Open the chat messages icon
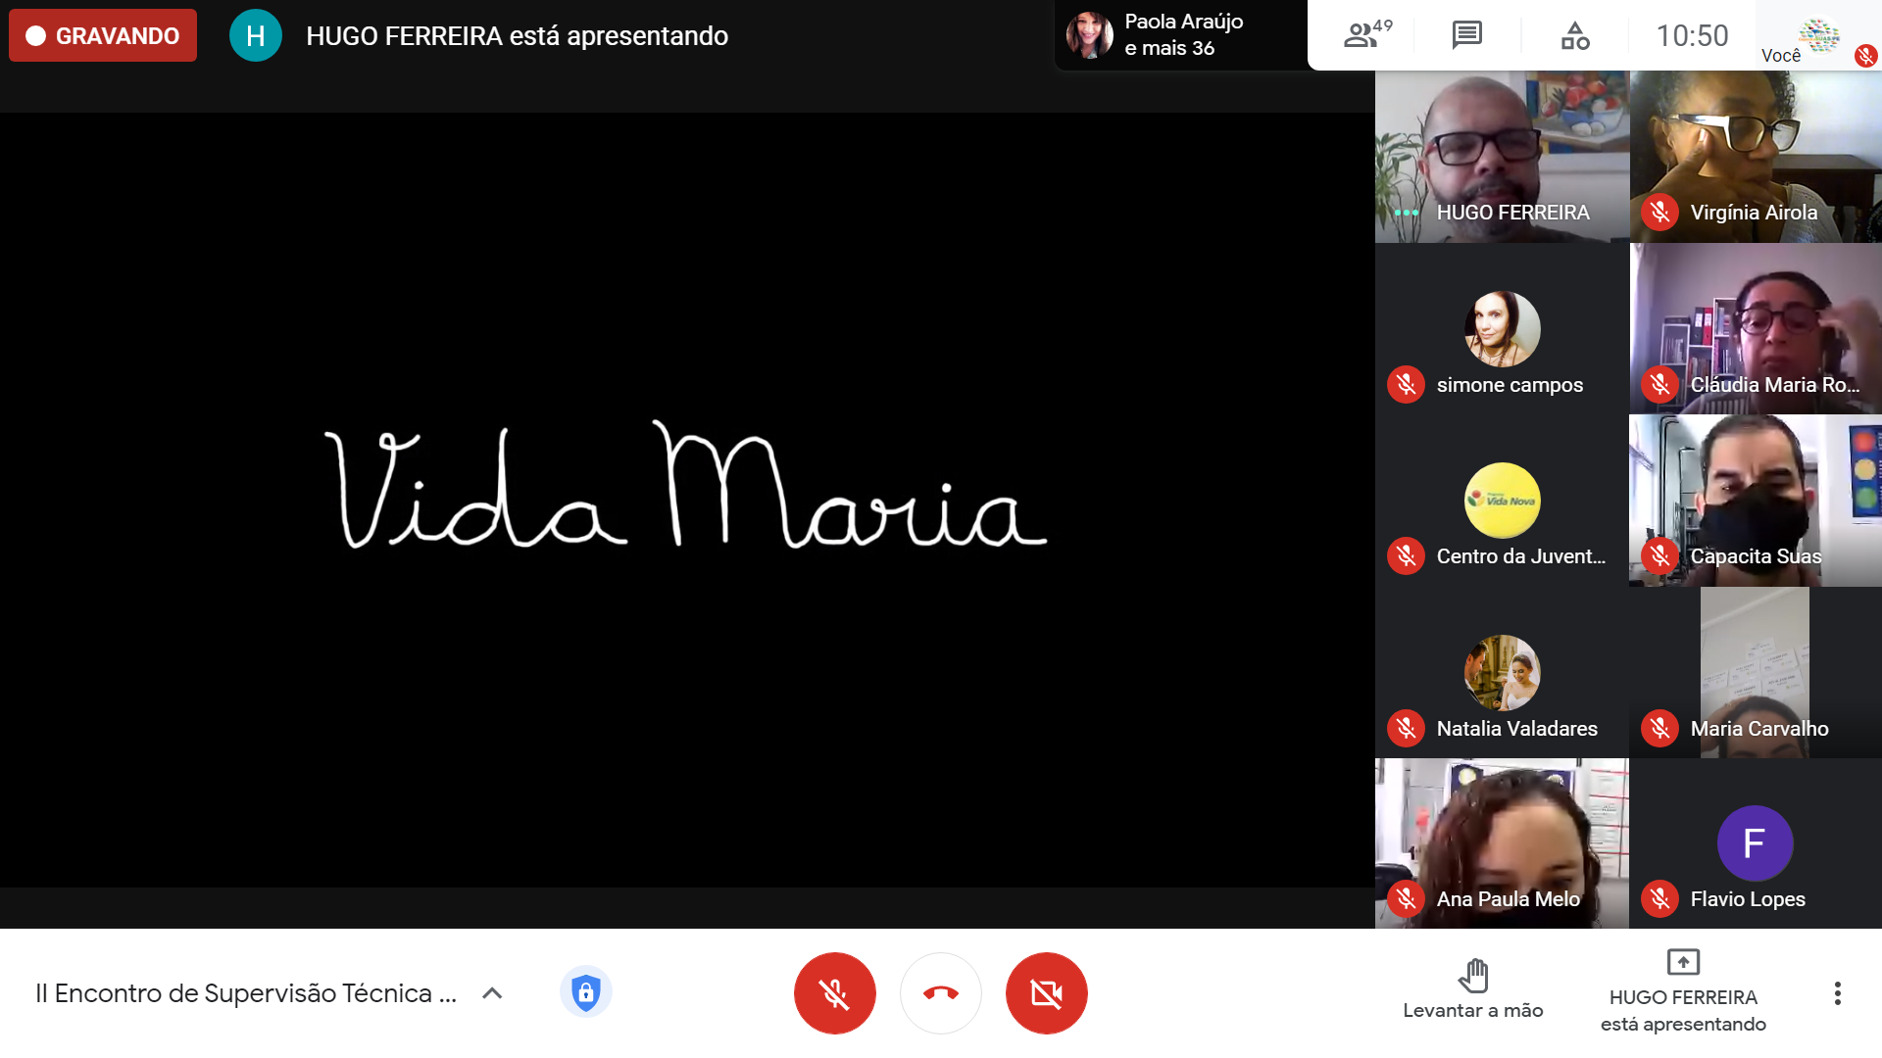1882x1058 pixels. point(1466,35)
